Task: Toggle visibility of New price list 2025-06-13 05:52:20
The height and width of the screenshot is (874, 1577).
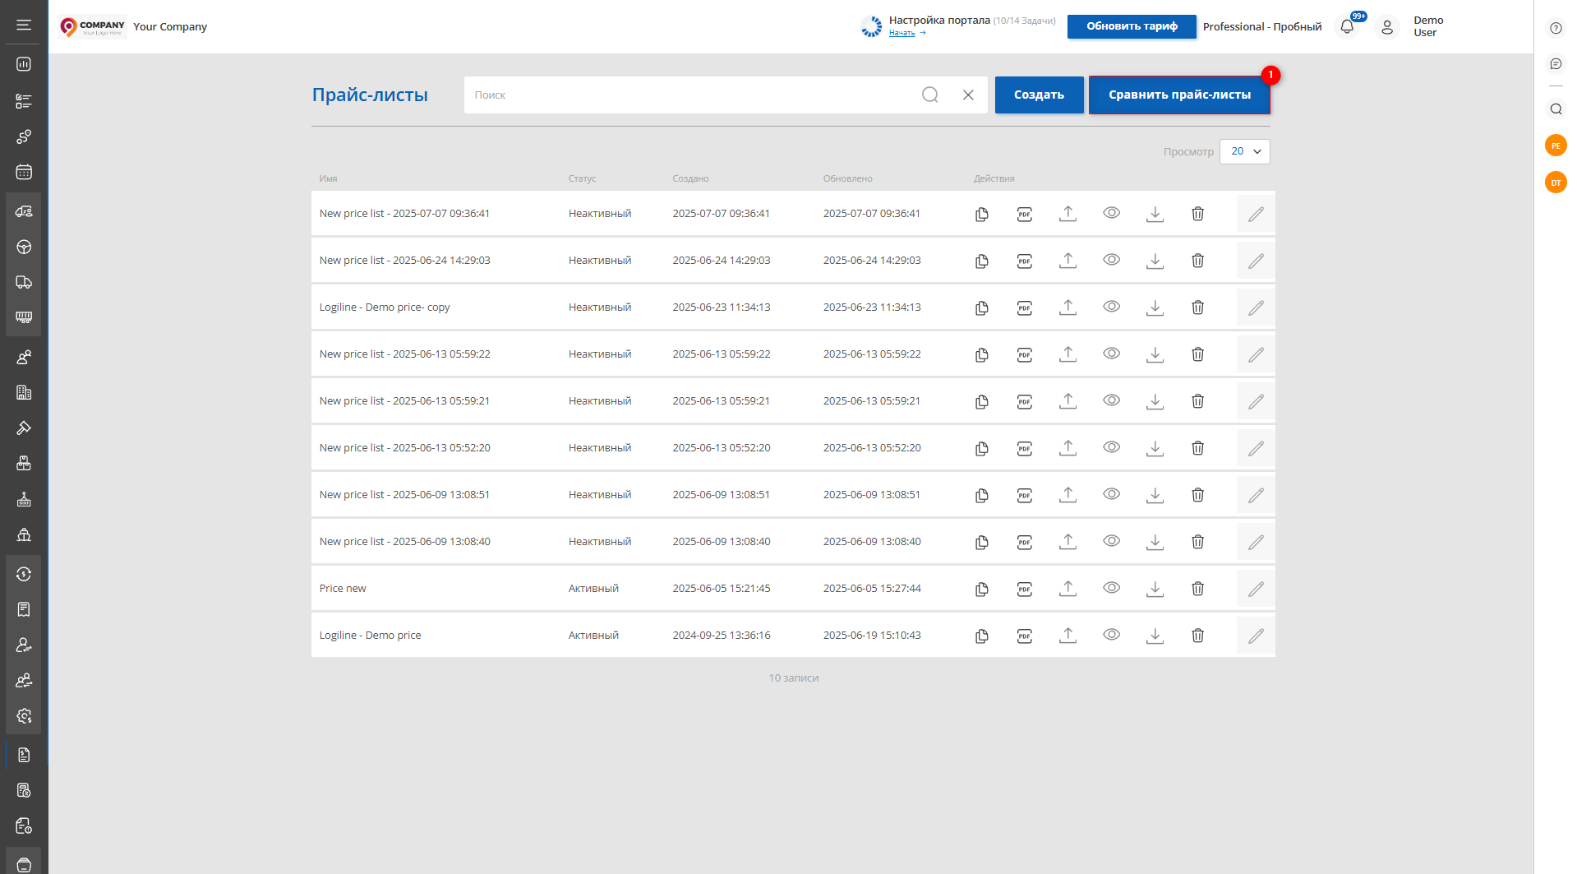Action: [1111, 447]
